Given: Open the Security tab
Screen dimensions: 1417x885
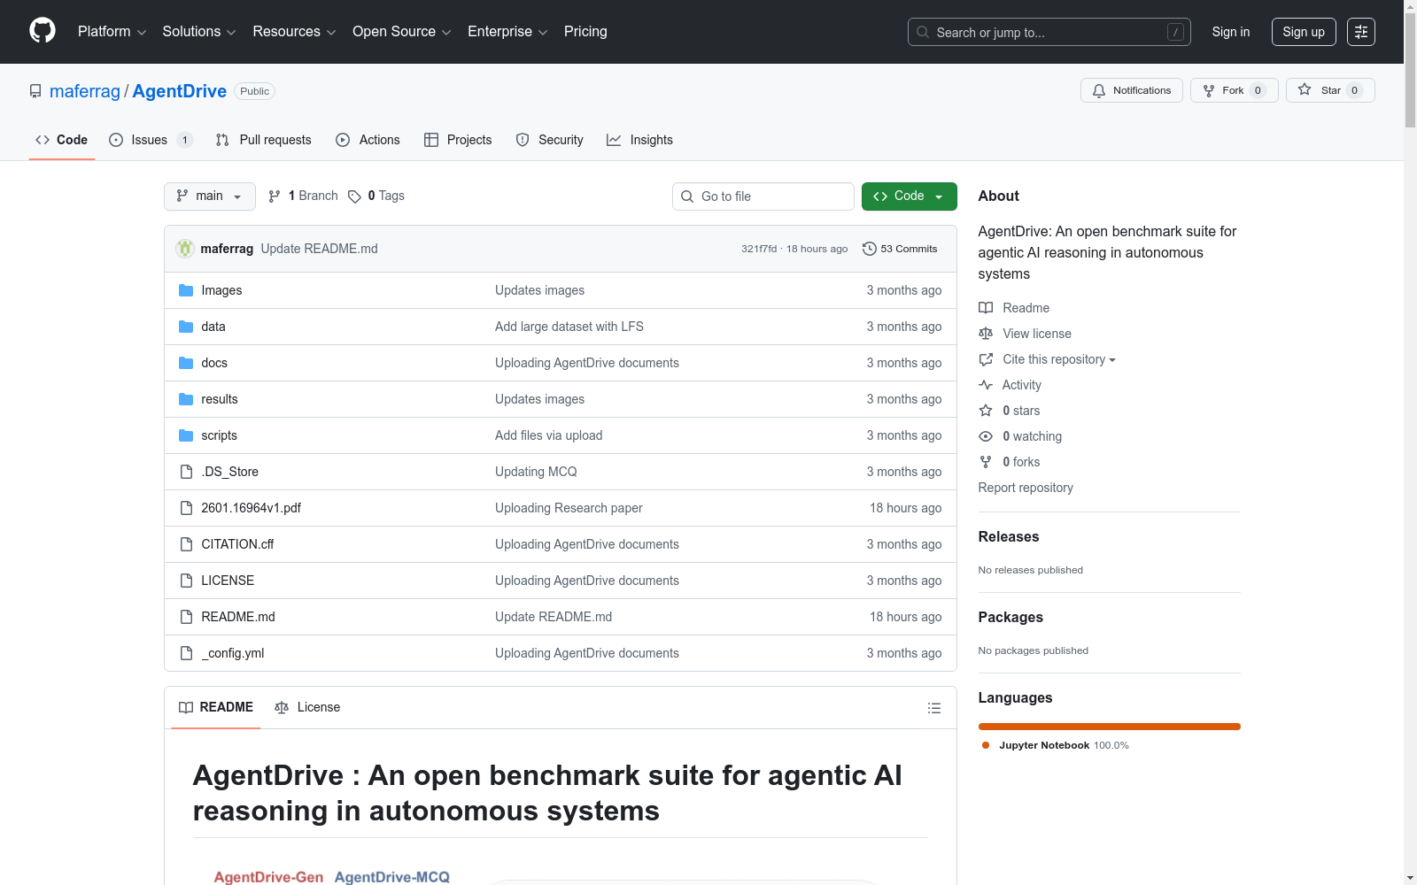Looking at the screenshot, I should point(549,140).
